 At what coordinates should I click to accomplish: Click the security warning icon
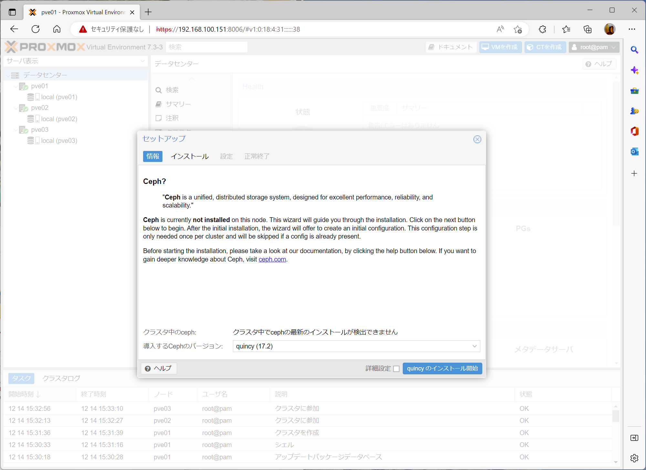[x=83, y=29]
